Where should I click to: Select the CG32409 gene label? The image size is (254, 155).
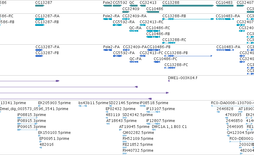(x=131, y=9)
